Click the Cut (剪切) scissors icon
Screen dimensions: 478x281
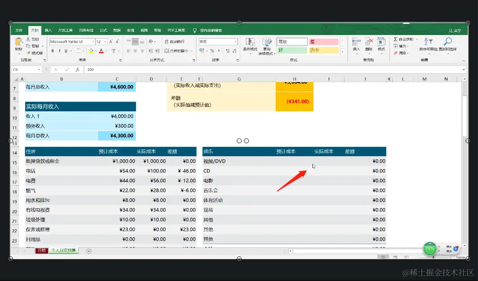click(x=28, y=39)
